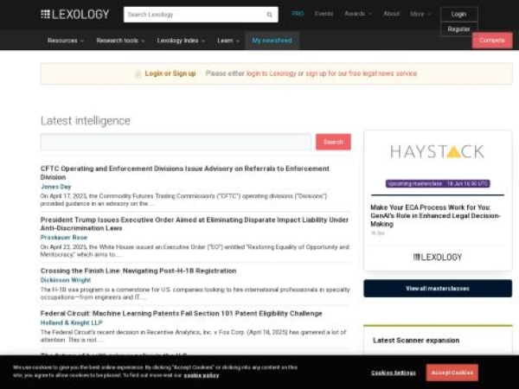Open the President Trump Executive Order article
This screenshot has height=389, width=519.
pos(195,224)
